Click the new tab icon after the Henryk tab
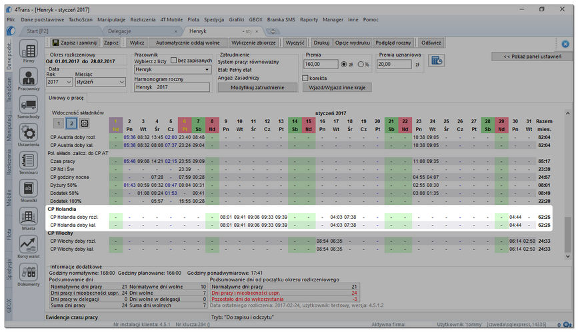The image size is (578, 332). pos(273,32)
